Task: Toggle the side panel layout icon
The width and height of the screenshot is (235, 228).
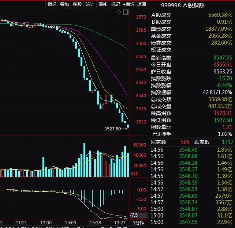Action: tap(126, 12)
